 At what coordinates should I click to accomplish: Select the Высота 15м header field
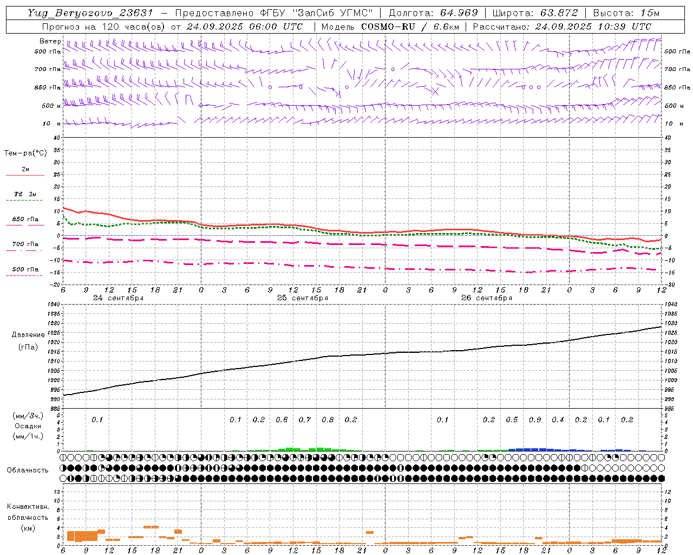(x=626, y=13)
